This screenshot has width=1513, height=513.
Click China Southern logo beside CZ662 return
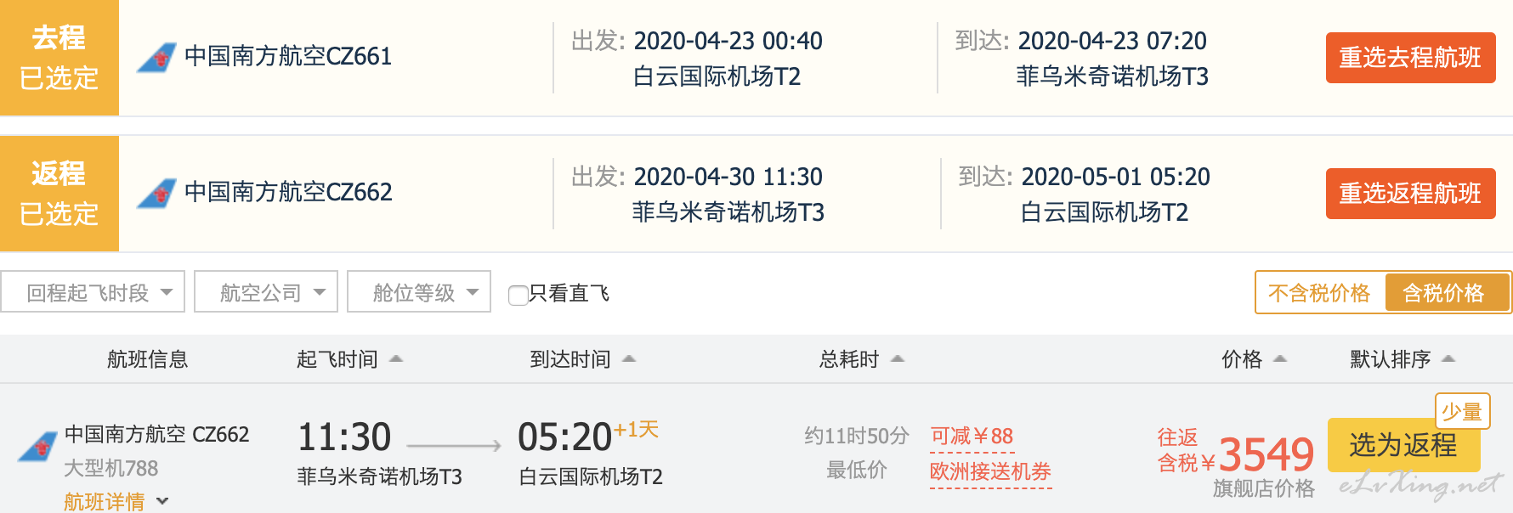[156, 193]
